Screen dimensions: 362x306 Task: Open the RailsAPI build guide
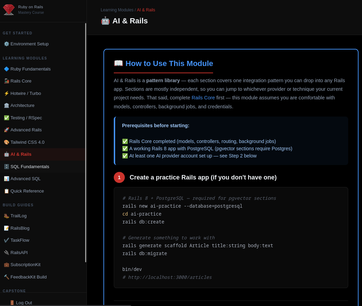(42, 252)
